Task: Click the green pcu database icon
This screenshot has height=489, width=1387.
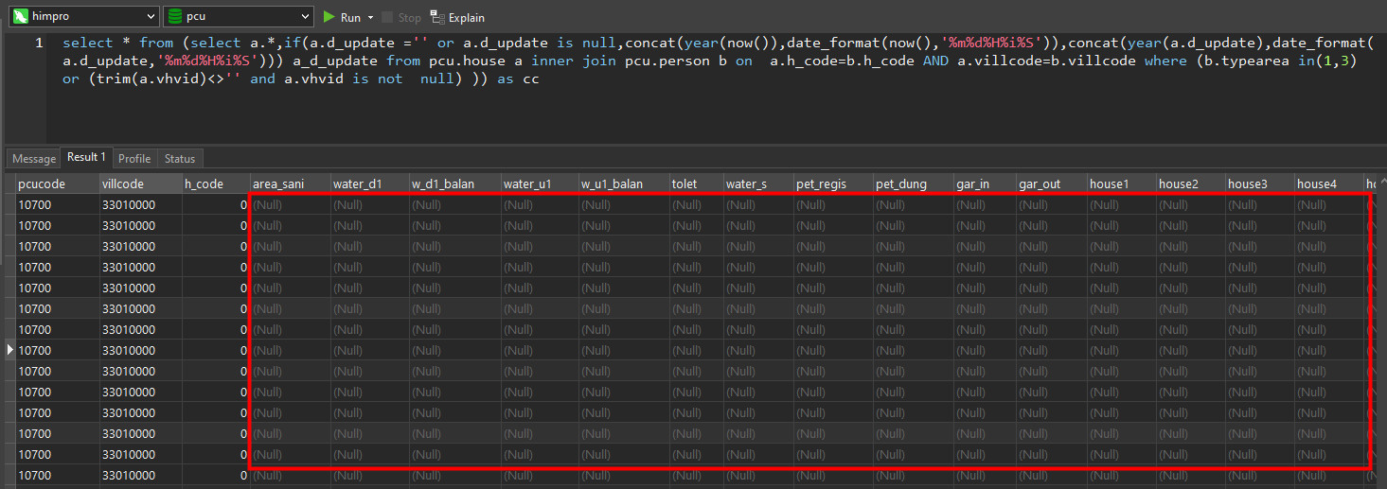Action: pos(174,17)
